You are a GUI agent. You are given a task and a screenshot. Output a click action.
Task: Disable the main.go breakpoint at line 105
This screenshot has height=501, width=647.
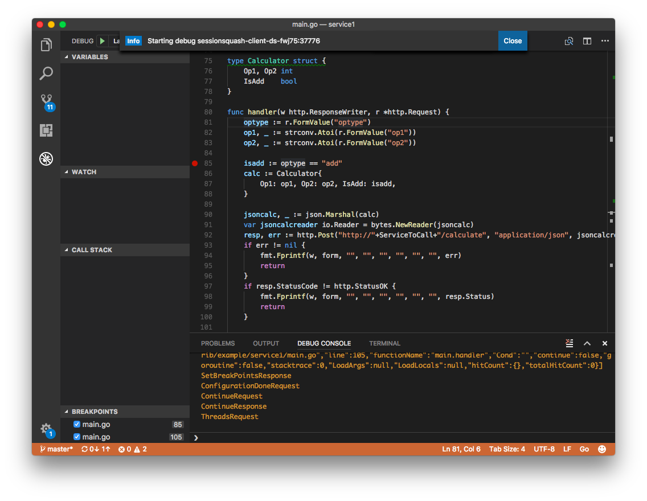[x=77, y=437]
